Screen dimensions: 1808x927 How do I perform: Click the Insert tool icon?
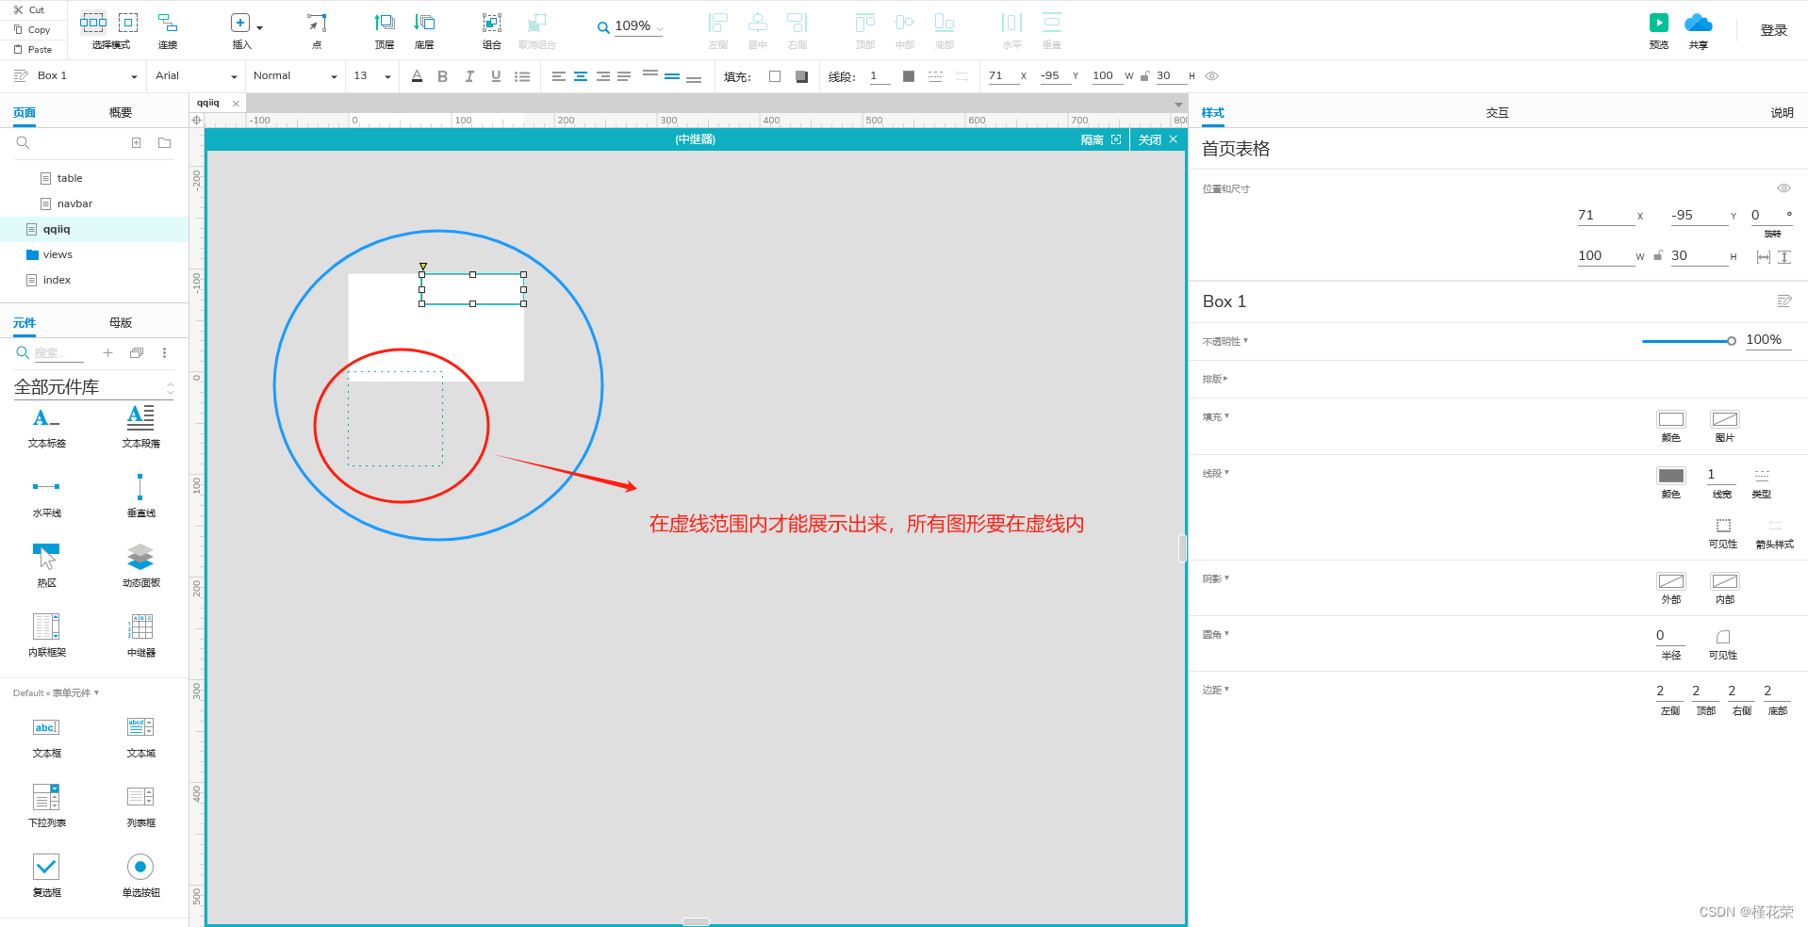pos(240,23)
